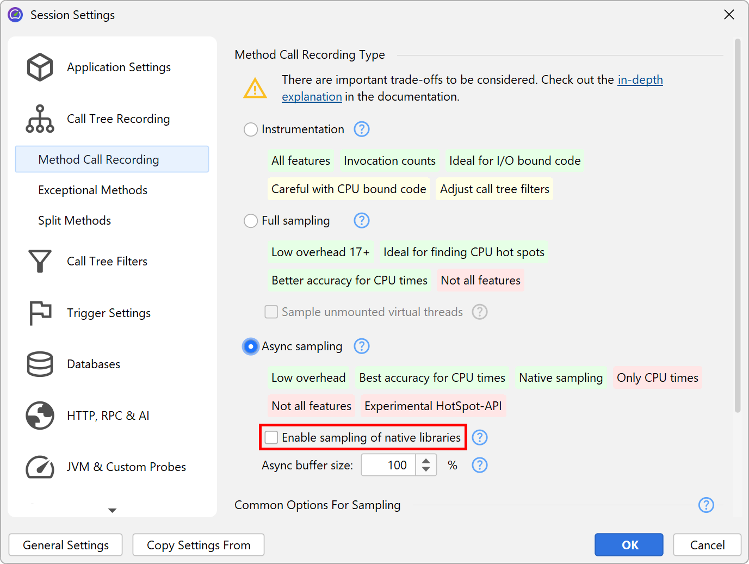Open the HTTP, RPC & AI globe icon
The image size is (749, 564).
click(40, 416)
